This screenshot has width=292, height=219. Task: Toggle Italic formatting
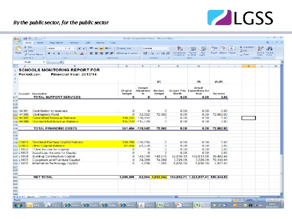click(x=54, y=53)
